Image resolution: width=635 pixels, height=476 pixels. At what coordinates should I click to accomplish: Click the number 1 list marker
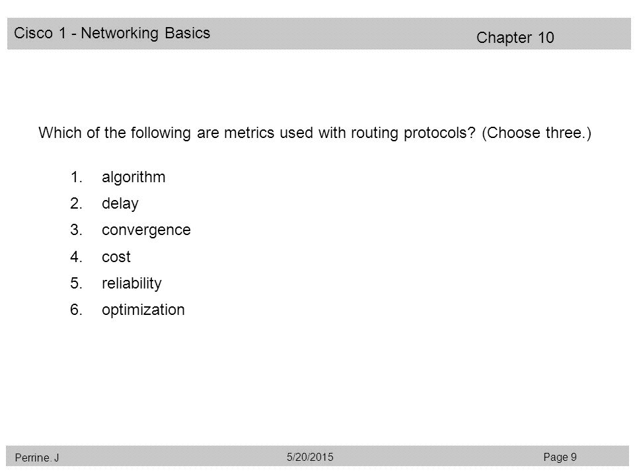pos(76,178)
